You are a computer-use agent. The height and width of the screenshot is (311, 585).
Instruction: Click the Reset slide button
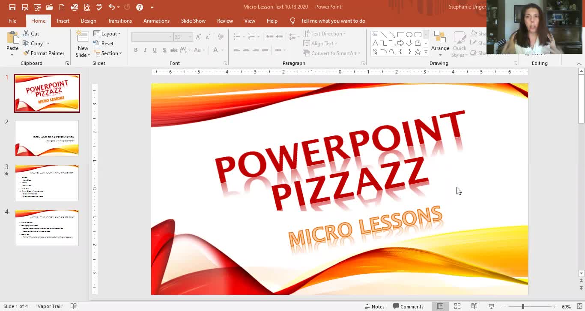104,43
